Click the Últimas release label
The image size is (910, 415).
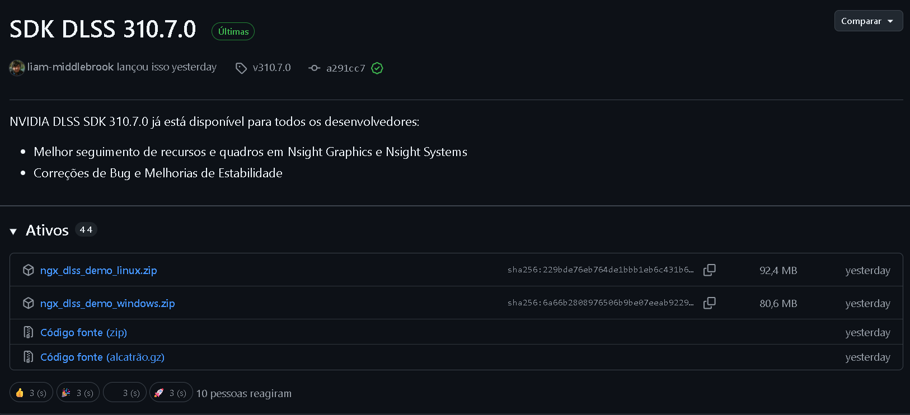pos(233,31)
